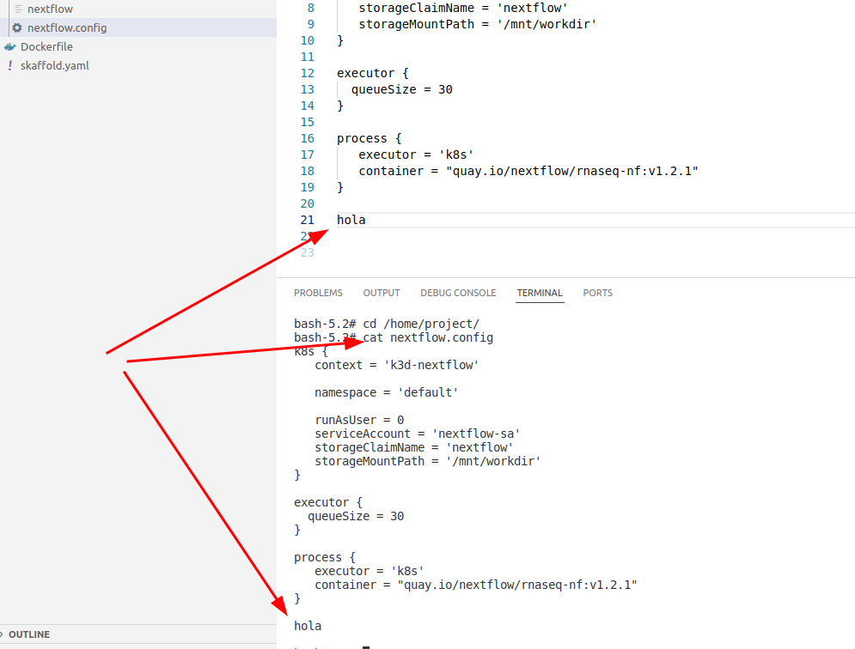The width and height of the screenshot is (855, 649).
Task: Expand the OUTLINE section
Action: click(29, 634)
